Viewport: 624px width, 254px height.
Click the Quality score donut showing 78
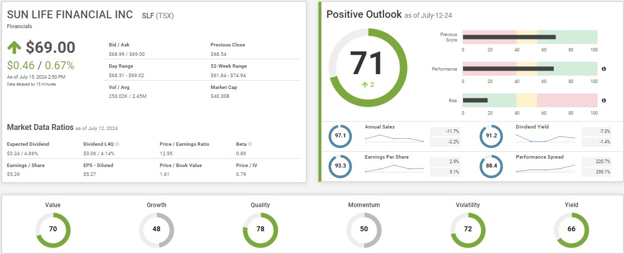point(260,230)
